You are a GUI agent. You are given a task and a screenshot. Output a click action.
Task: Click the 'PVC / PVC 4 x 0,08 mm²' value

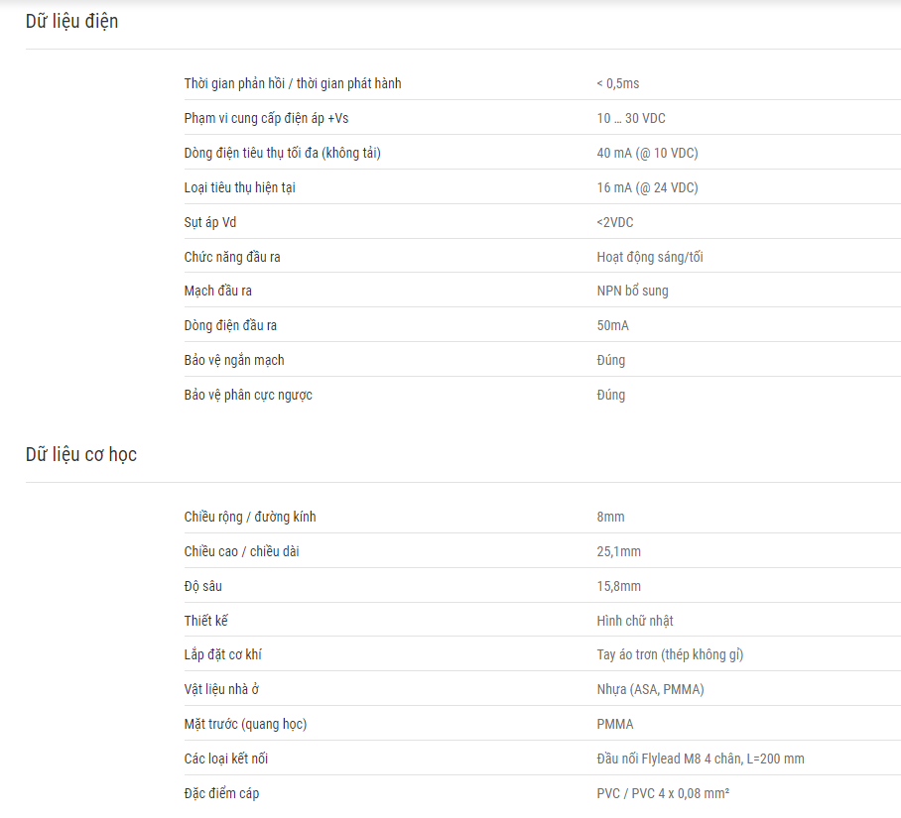click(x=663, y=793)
